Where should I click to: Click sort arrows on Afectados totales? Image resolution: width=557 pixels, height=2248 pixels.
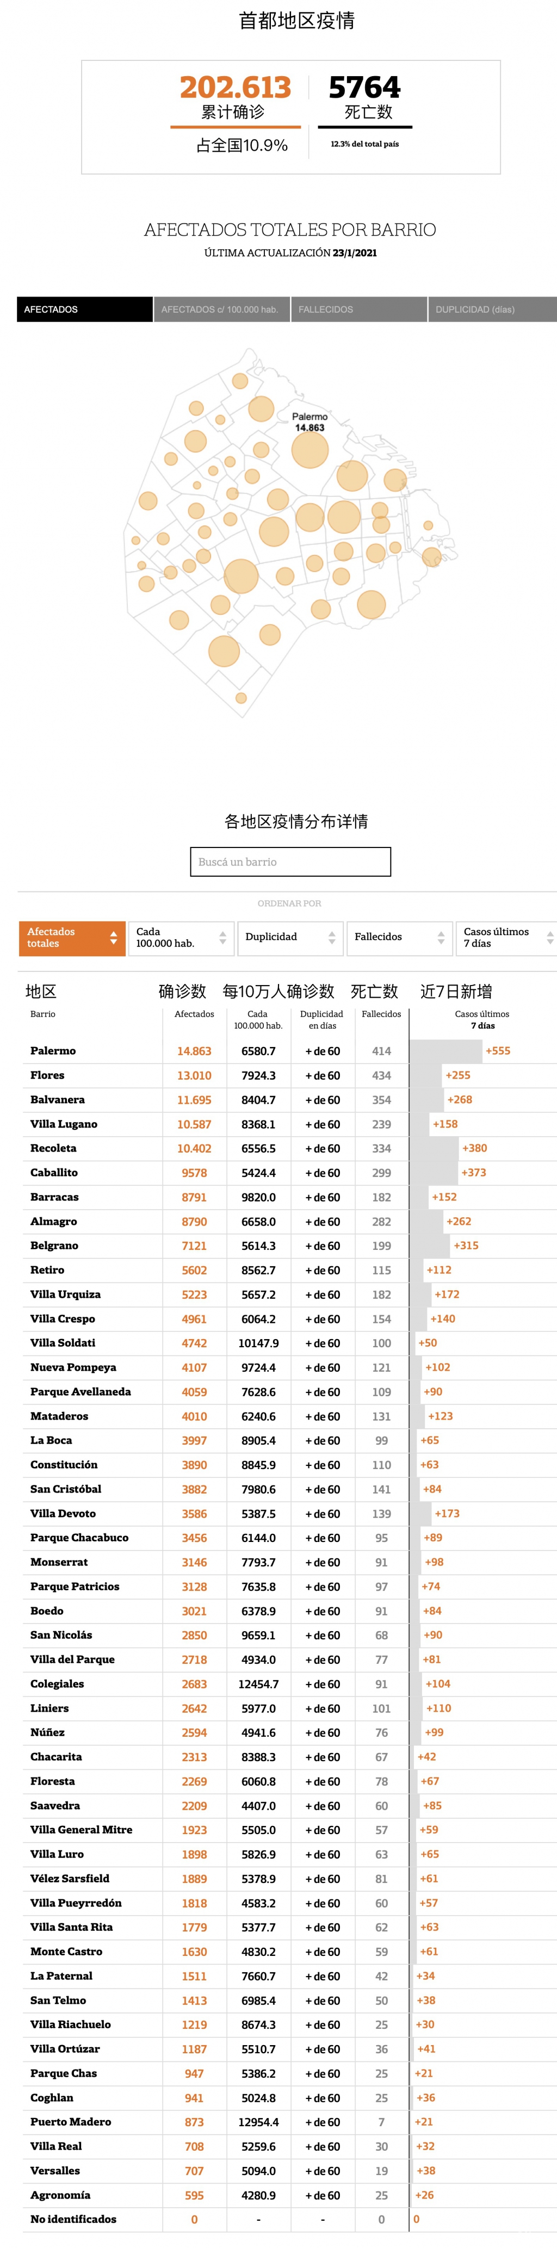click(114, 938)
